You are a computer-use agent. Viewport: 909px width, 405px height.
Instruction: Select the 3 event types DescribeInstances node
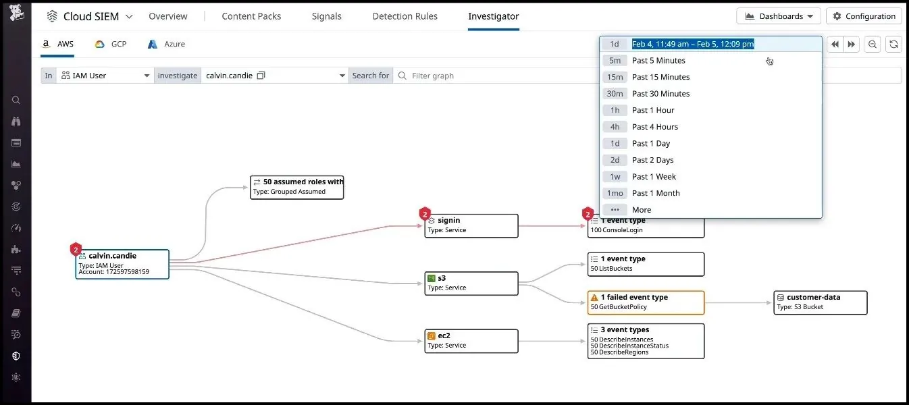click(x=646, y=341)
